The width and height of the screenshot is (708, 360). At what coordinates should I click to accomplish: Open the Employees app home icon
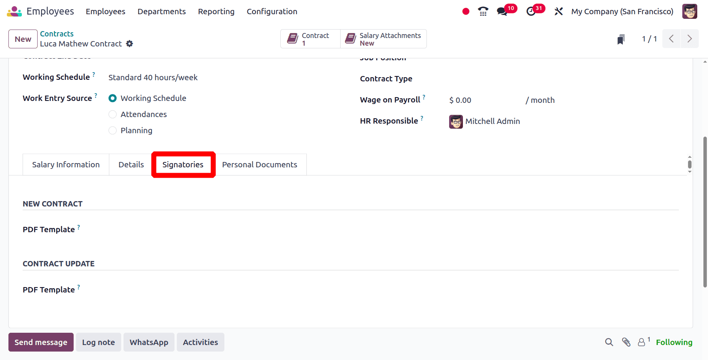(x=15, y=12)
